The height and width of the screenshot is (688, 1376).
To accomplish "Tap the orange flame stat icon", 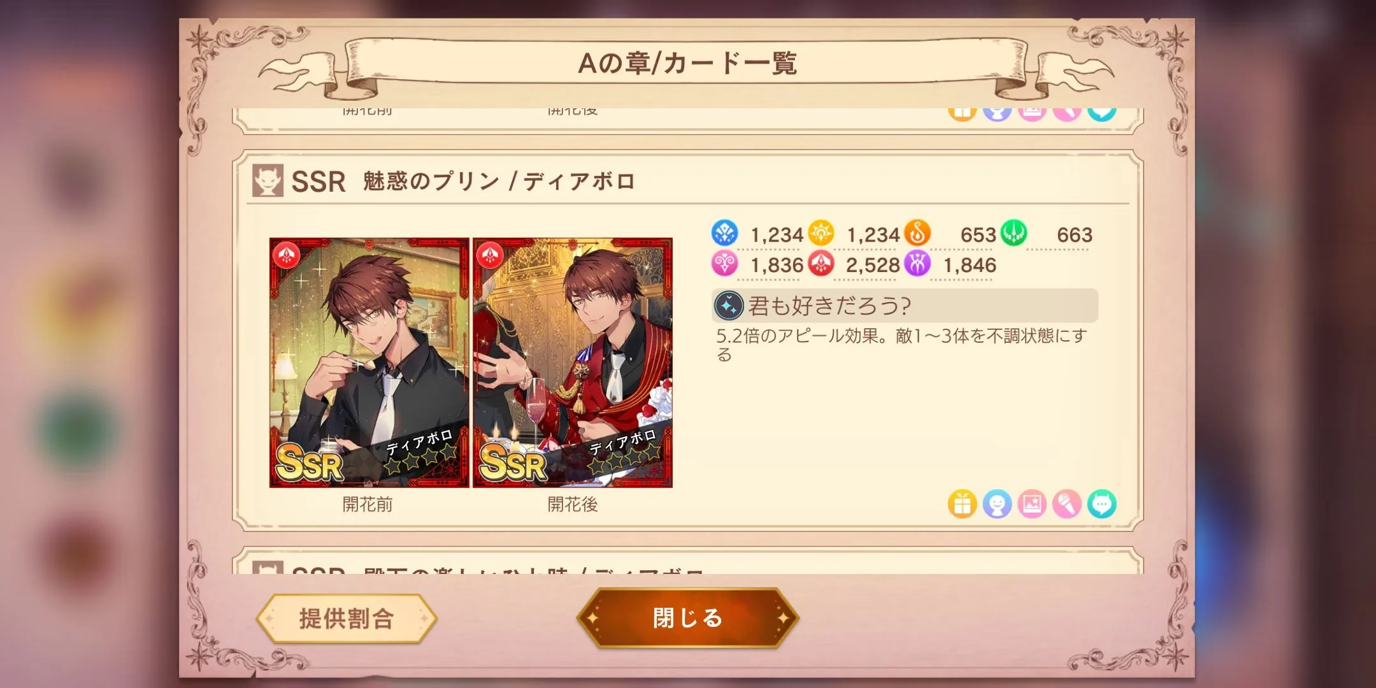I will click(x=917, y=233).
